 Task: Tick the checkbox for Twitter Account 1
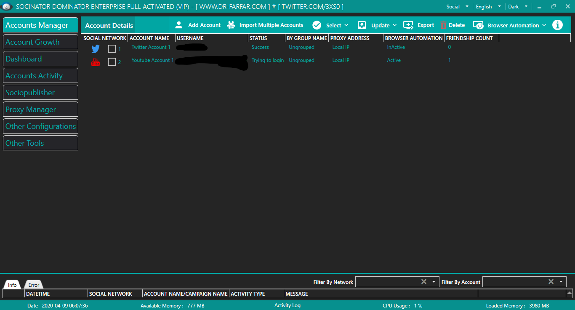click(x=112, y=49)
